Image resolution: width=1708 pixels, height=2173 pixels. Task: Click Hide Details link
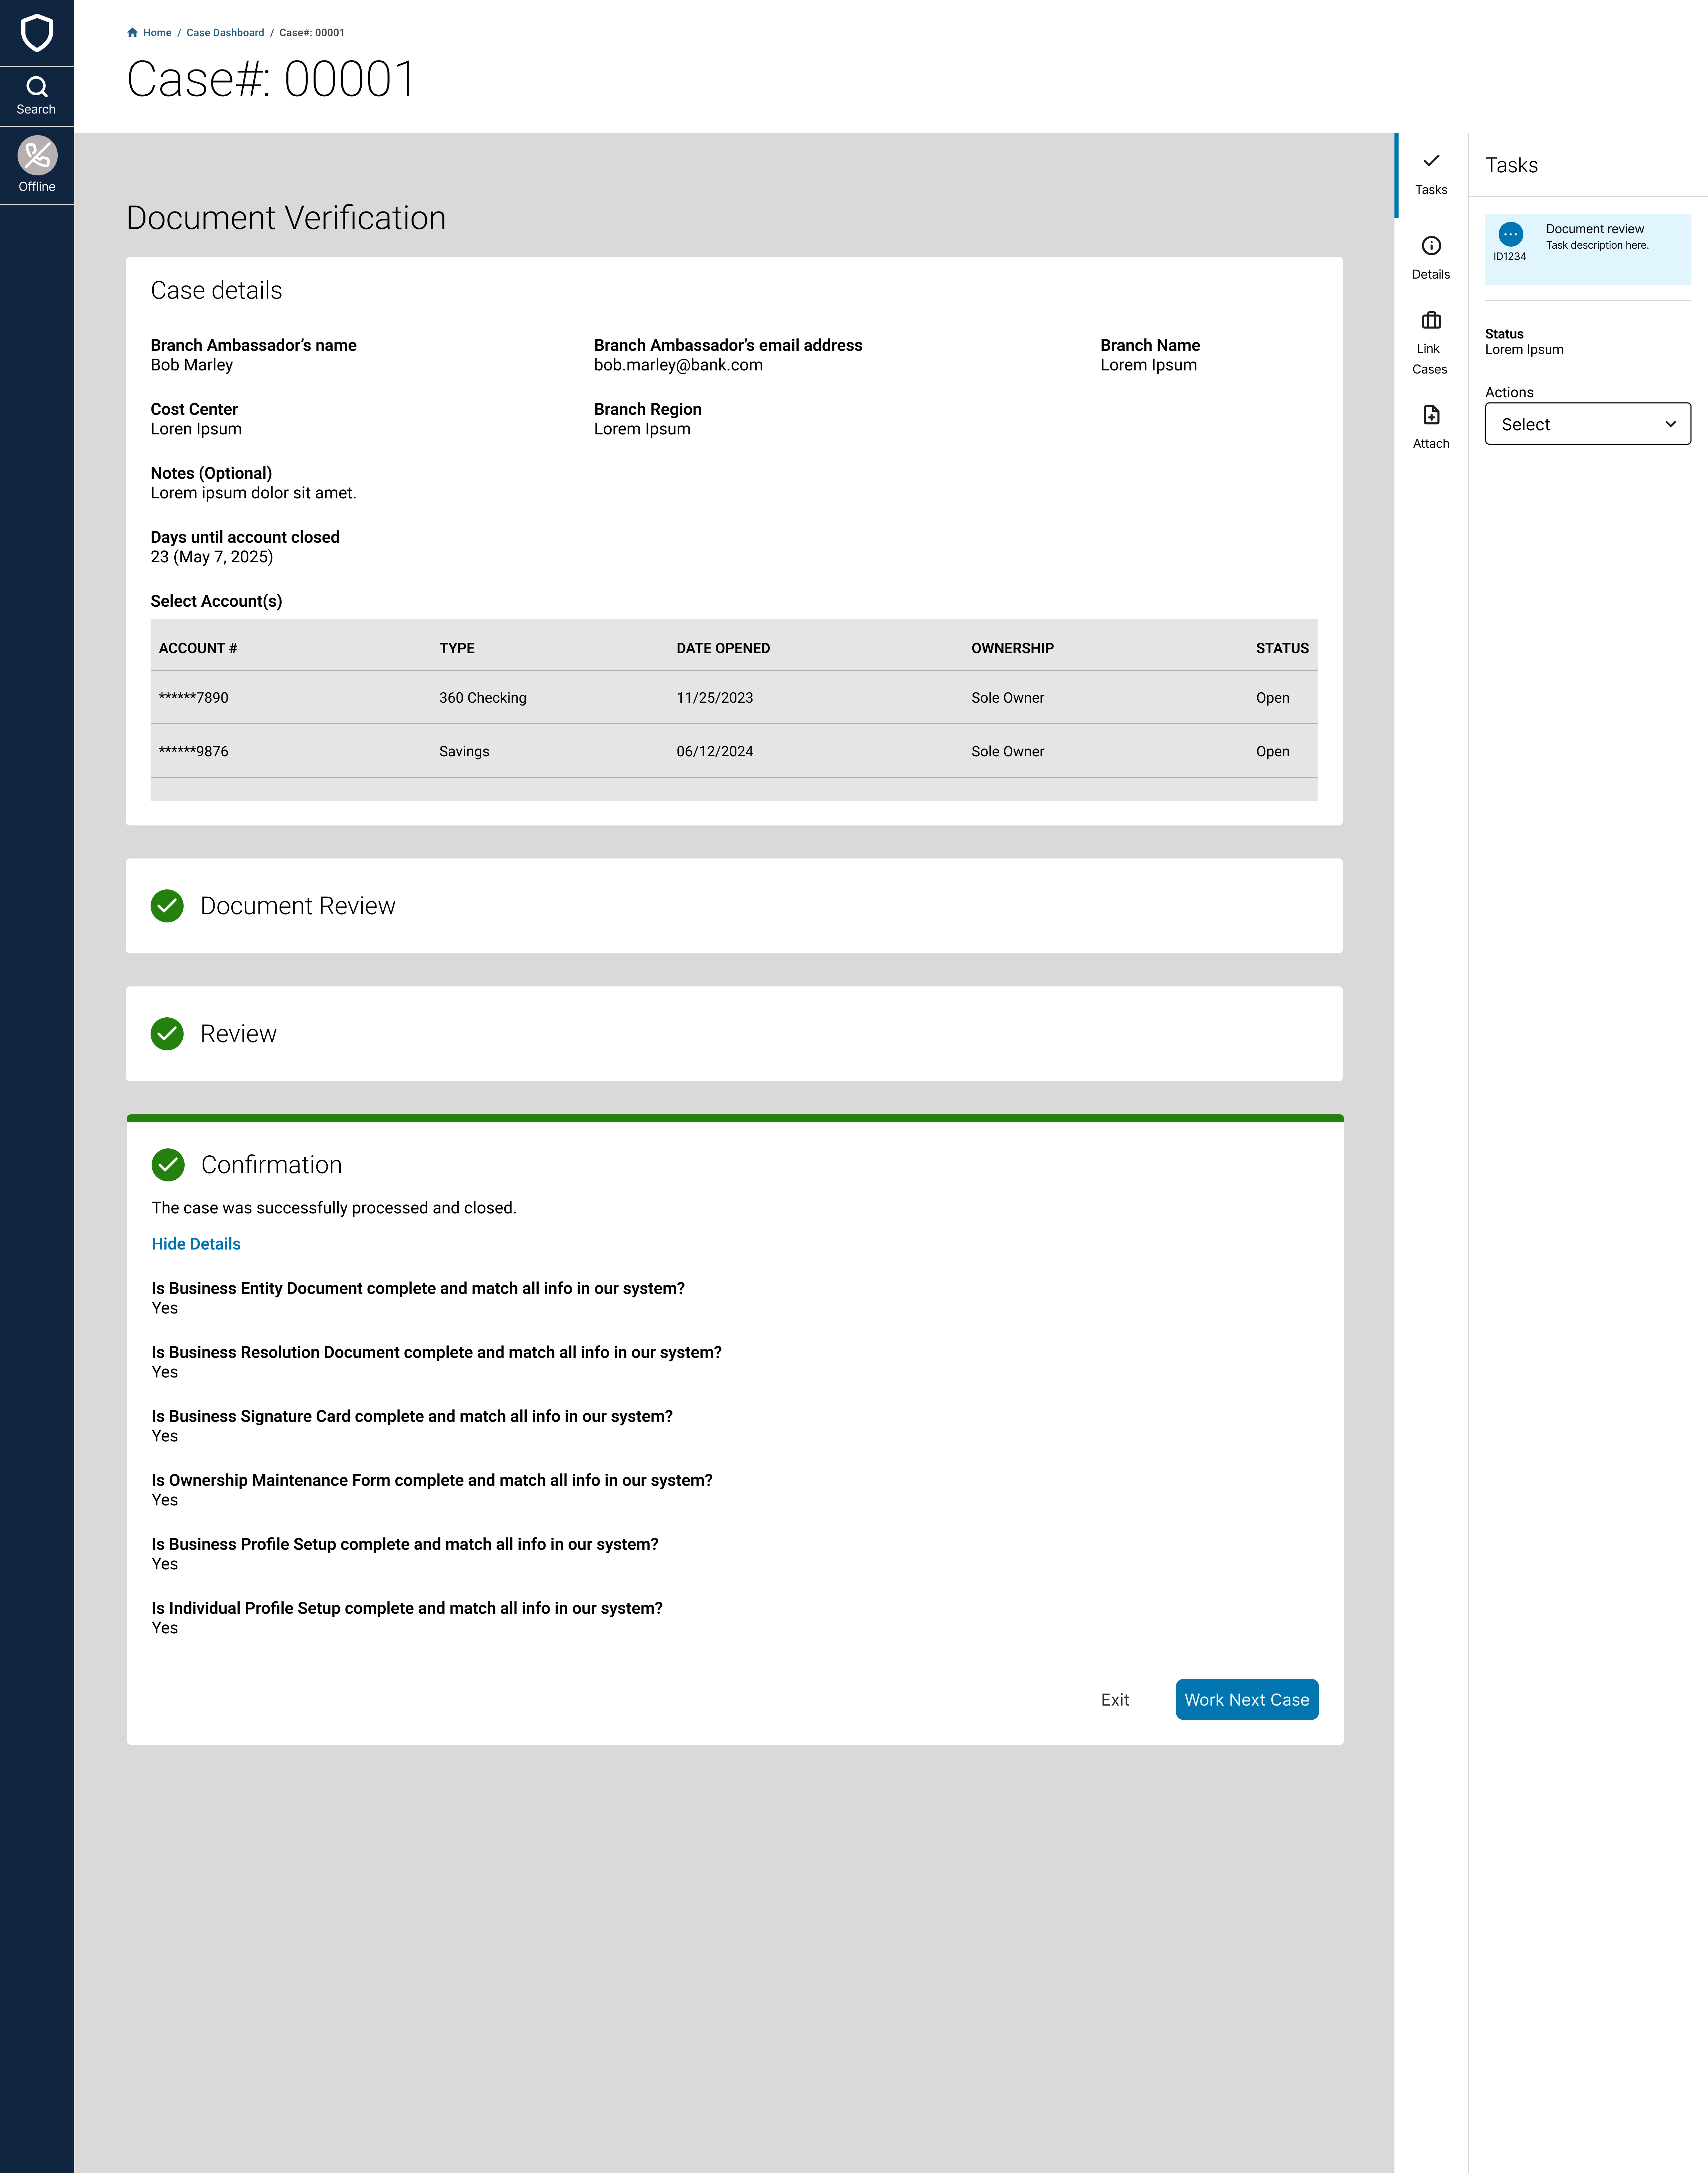coord(196,1244)
